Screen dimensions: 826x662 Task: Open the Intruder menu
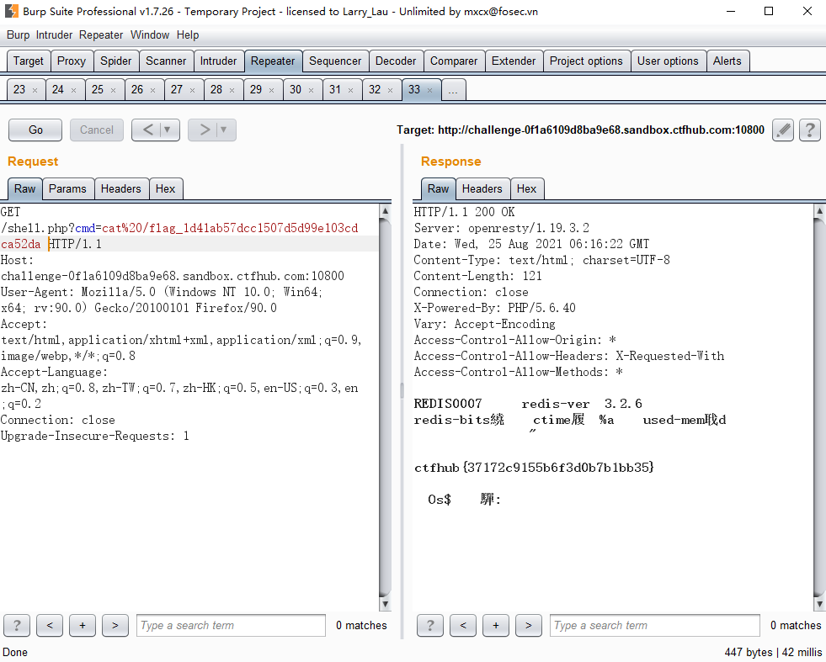point(54,34)
